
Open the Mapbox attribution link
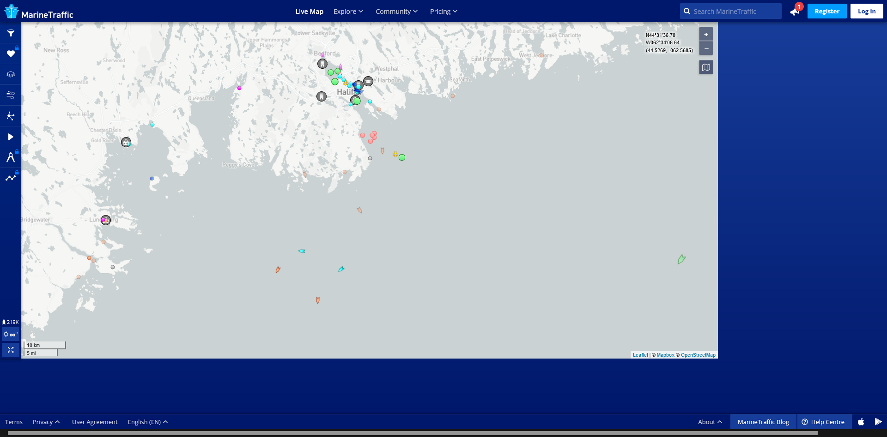click(x=665, y=355)
